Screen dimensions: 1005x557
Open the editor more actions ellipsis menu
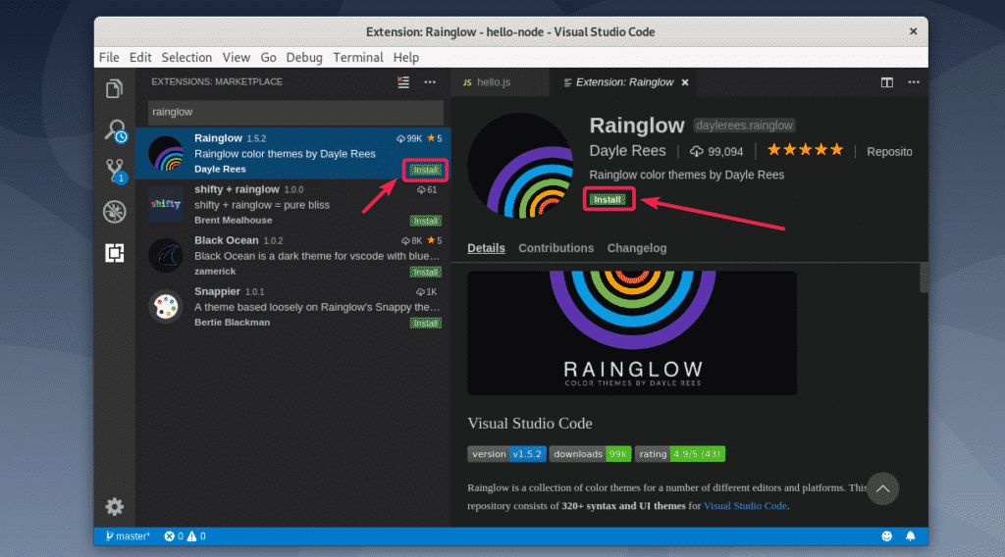click(x=912, y=82)
